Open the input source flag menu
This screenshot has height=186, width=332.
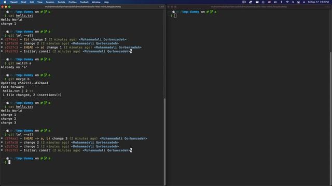click(269, 2)
